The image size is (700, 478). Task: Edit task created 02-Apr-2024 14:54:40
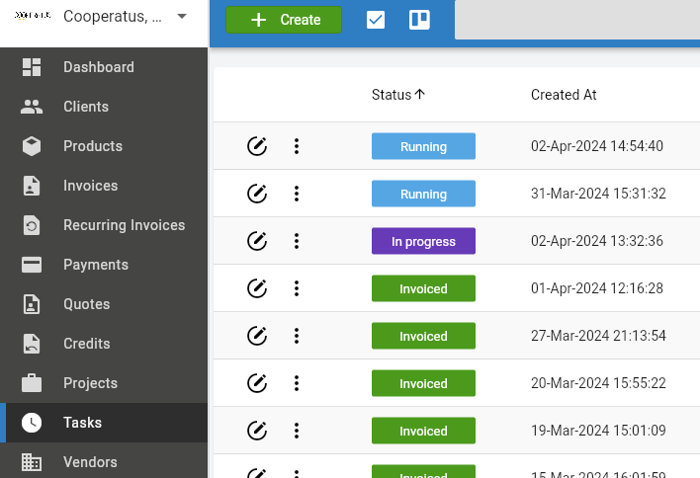257,146
